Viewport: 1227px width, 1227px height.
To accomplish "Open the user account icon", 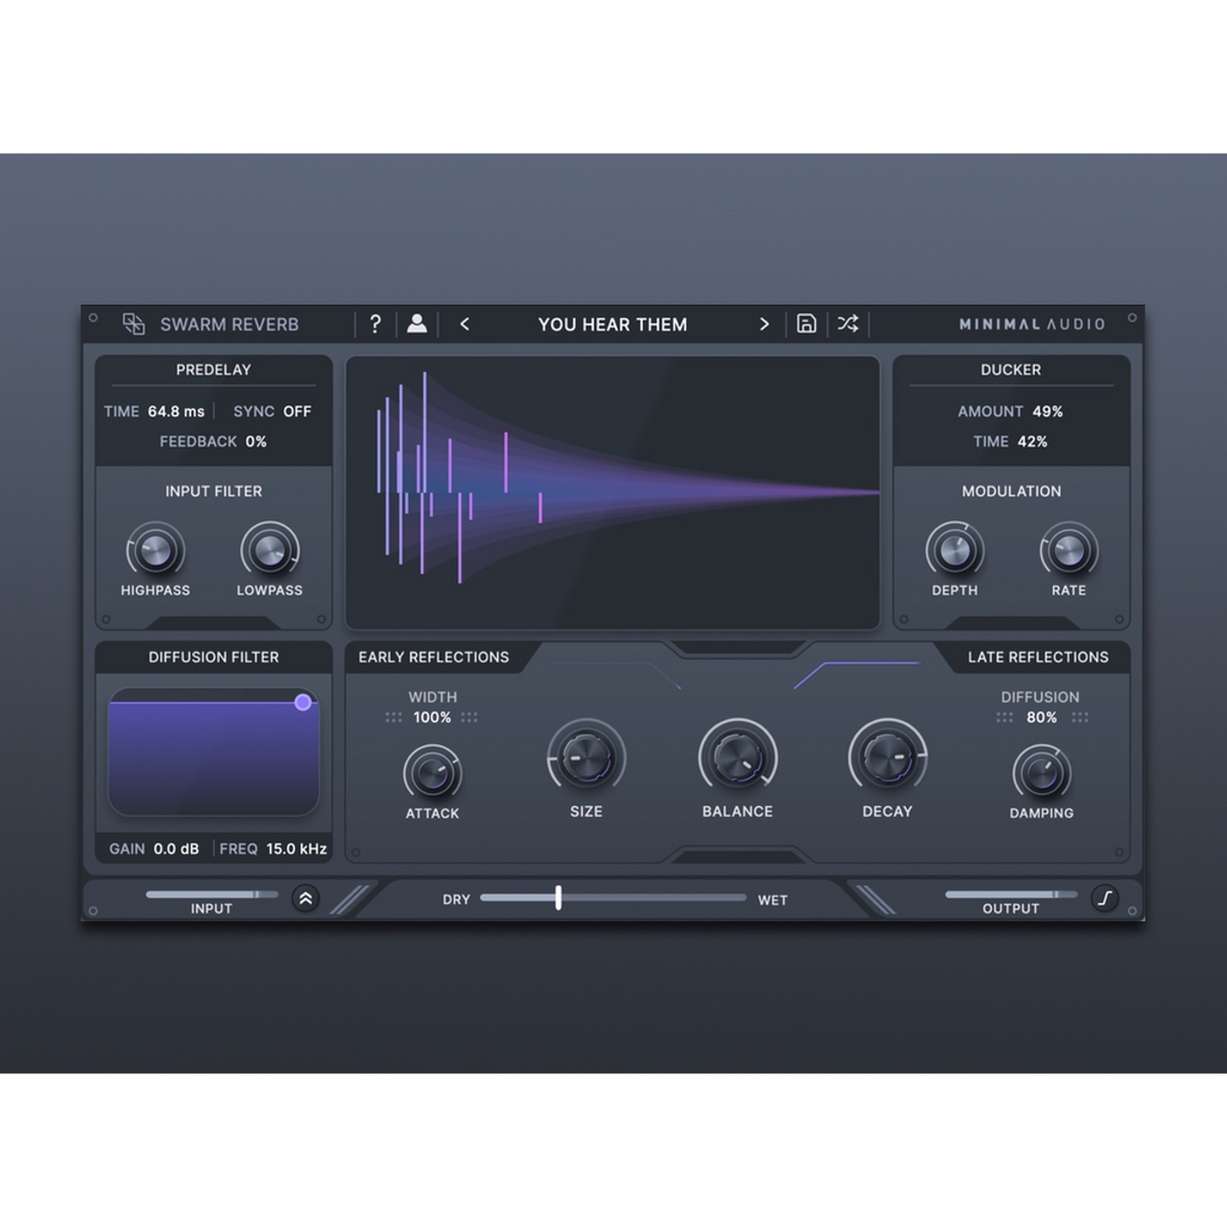I will click(417, 324).
